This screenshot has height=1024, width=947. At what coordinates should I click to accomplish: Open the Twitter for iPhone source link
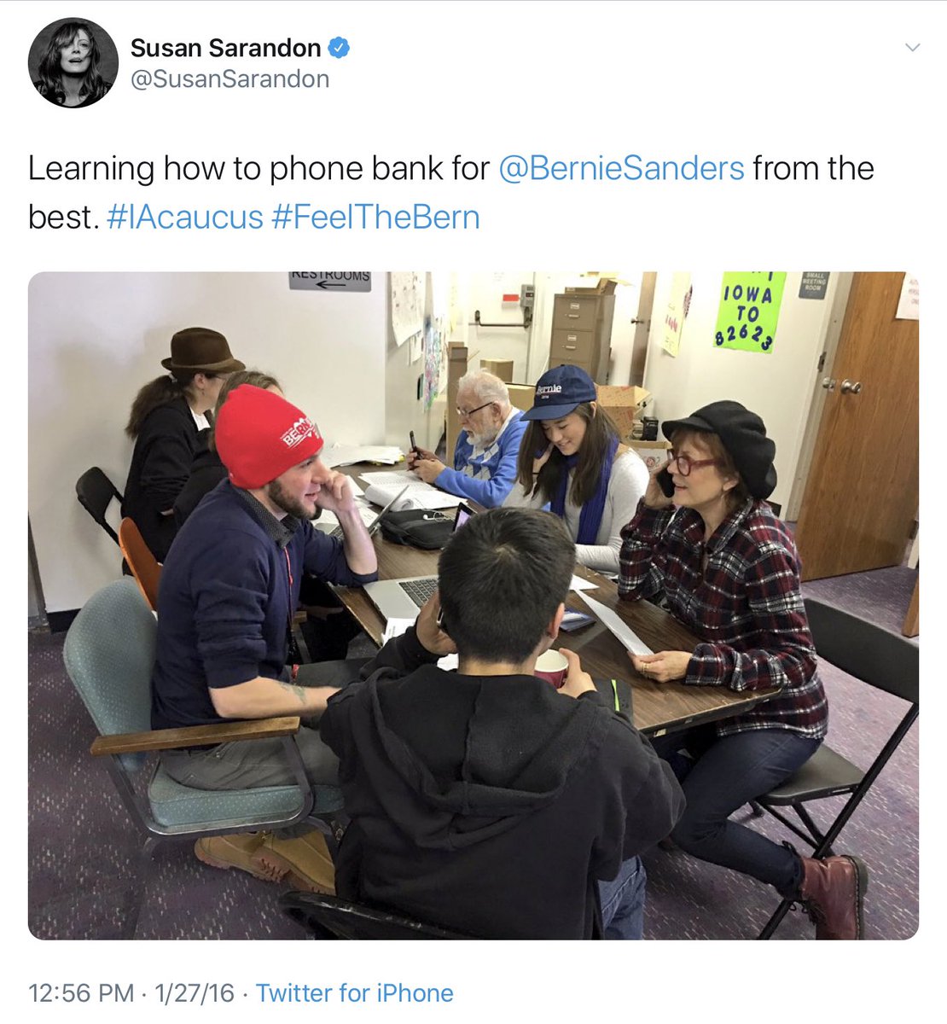[x=355, y=993]
